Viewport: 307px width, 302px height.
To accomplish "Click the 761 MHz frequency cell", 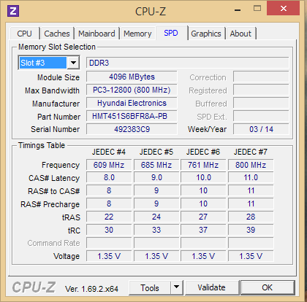I will click(203, 165).
